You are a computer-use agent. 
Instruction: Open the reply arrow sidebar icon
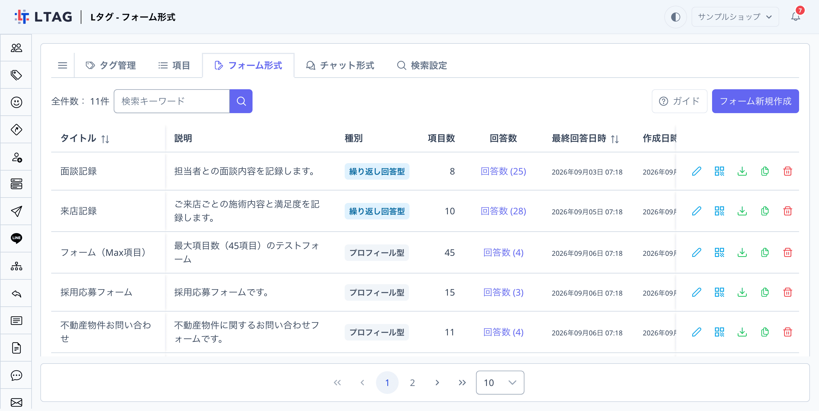pos(16,293)
